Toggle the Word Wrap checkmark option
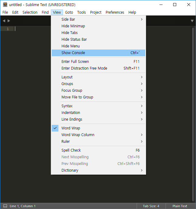The width and height of the screenshot is (196, 209). [x=98, y=128]
